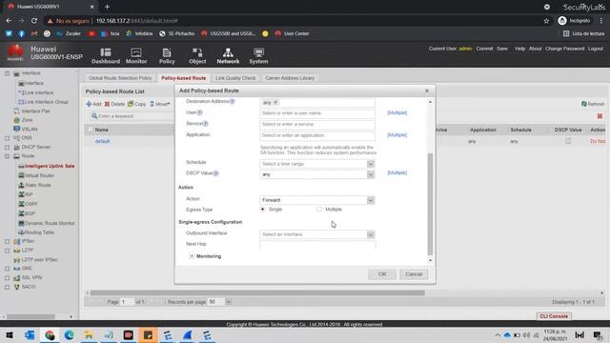Reload the browser page

[x=34, y=21]
